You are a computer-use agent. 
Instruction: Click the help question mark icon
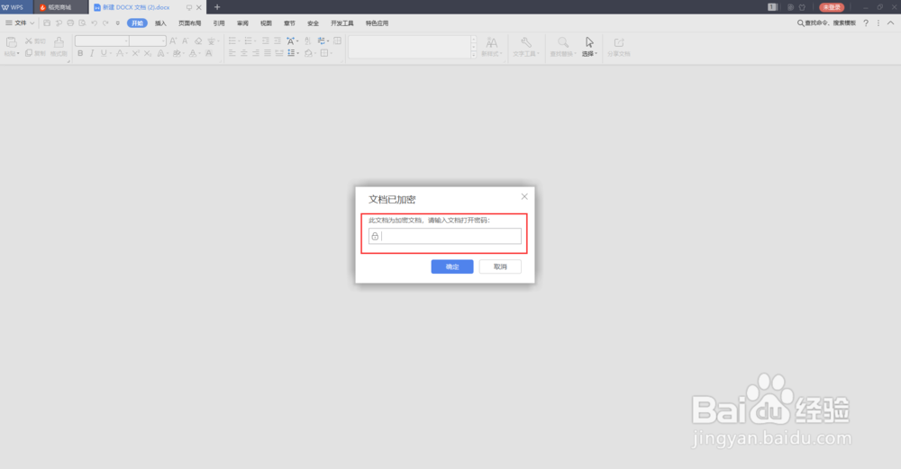(866, 23)
